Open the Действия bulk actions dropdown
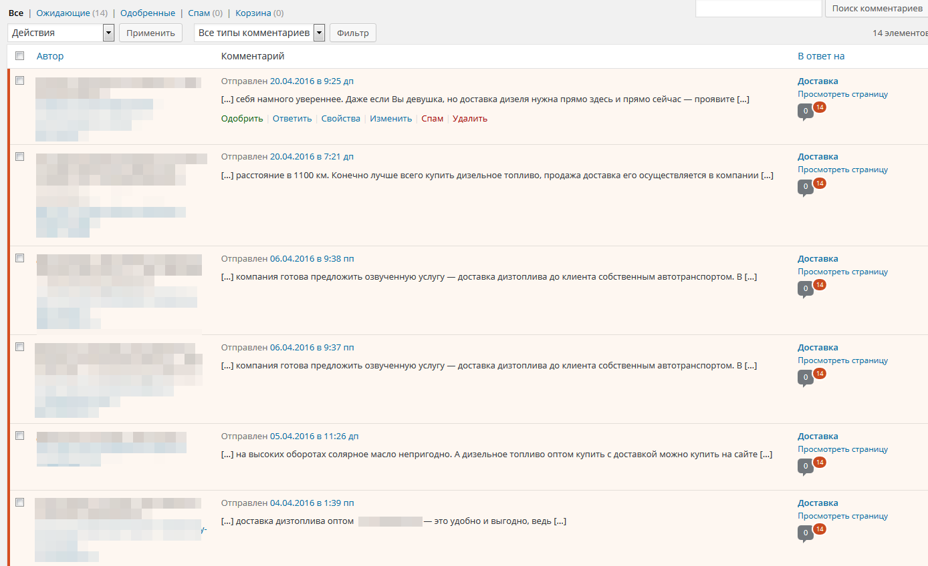Screen dimensions: 928x566 click(61, 33)
